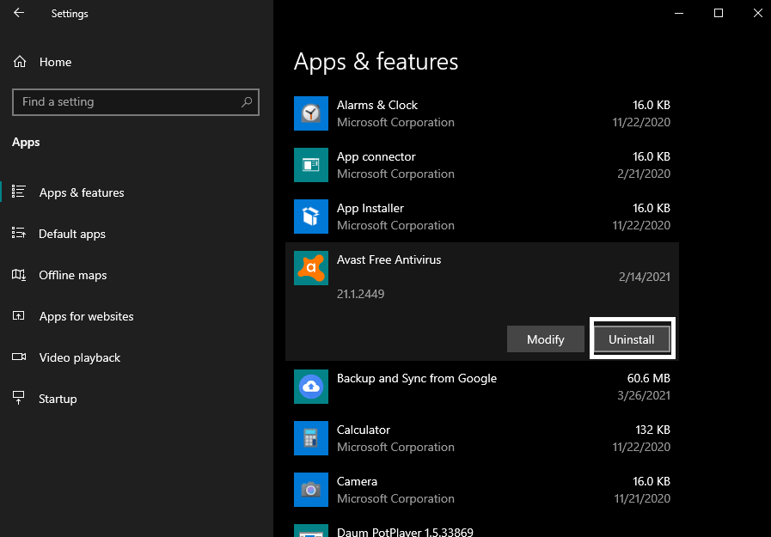Click the Avast Free Antivirus icon
Viewport: 771px width, 537px height.
pyautogui.click(x=311, y=268)
